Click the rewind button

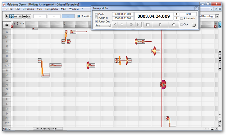(x=122, y=25)
